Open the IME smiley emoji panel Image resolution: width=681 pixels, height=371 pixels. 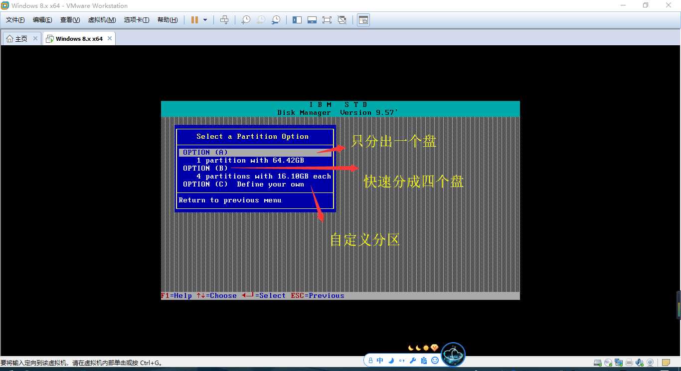tap(435, 361)
